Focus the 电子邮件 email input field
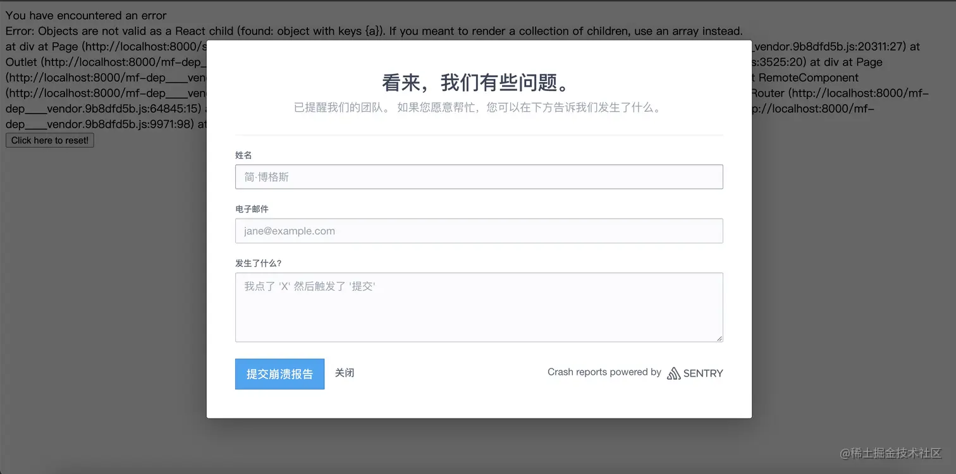The width and height of the screenshot is (956, 474). coord(479,231)
